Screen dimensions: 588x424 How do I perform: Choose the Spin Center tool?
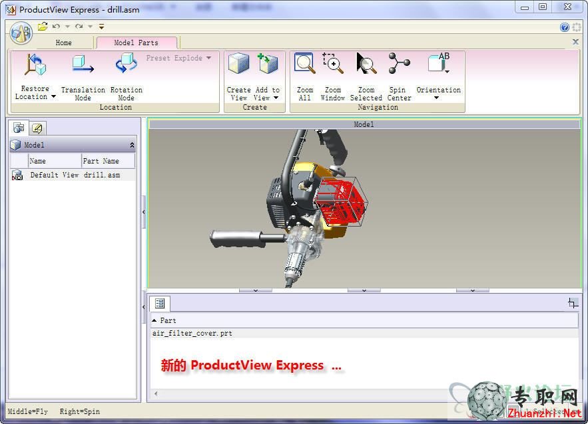pos(399,77)
